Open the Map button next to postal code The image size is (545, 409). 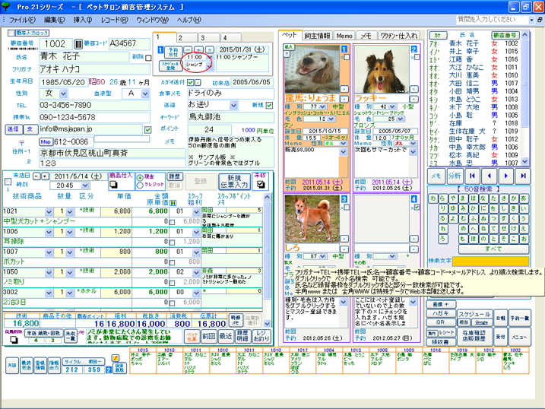click(46, 141)
